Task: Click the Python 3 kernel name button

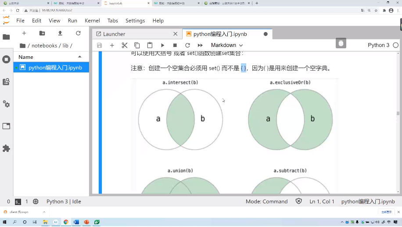Action: pos(378,45)
